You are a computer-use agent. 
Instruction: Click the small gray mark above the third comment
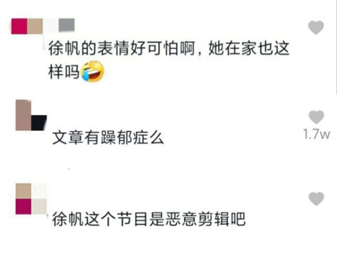coord(69,169)
